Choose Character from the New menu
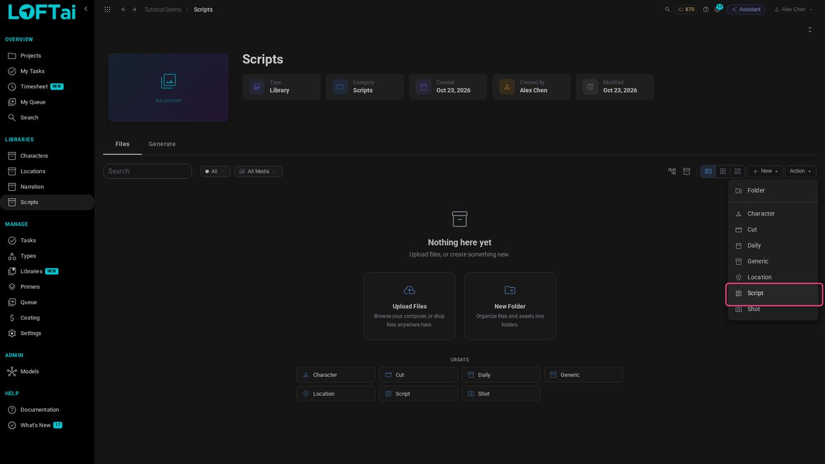Image resolution: width=825 pixels, height=464 pixels. [x=773, y=214]
